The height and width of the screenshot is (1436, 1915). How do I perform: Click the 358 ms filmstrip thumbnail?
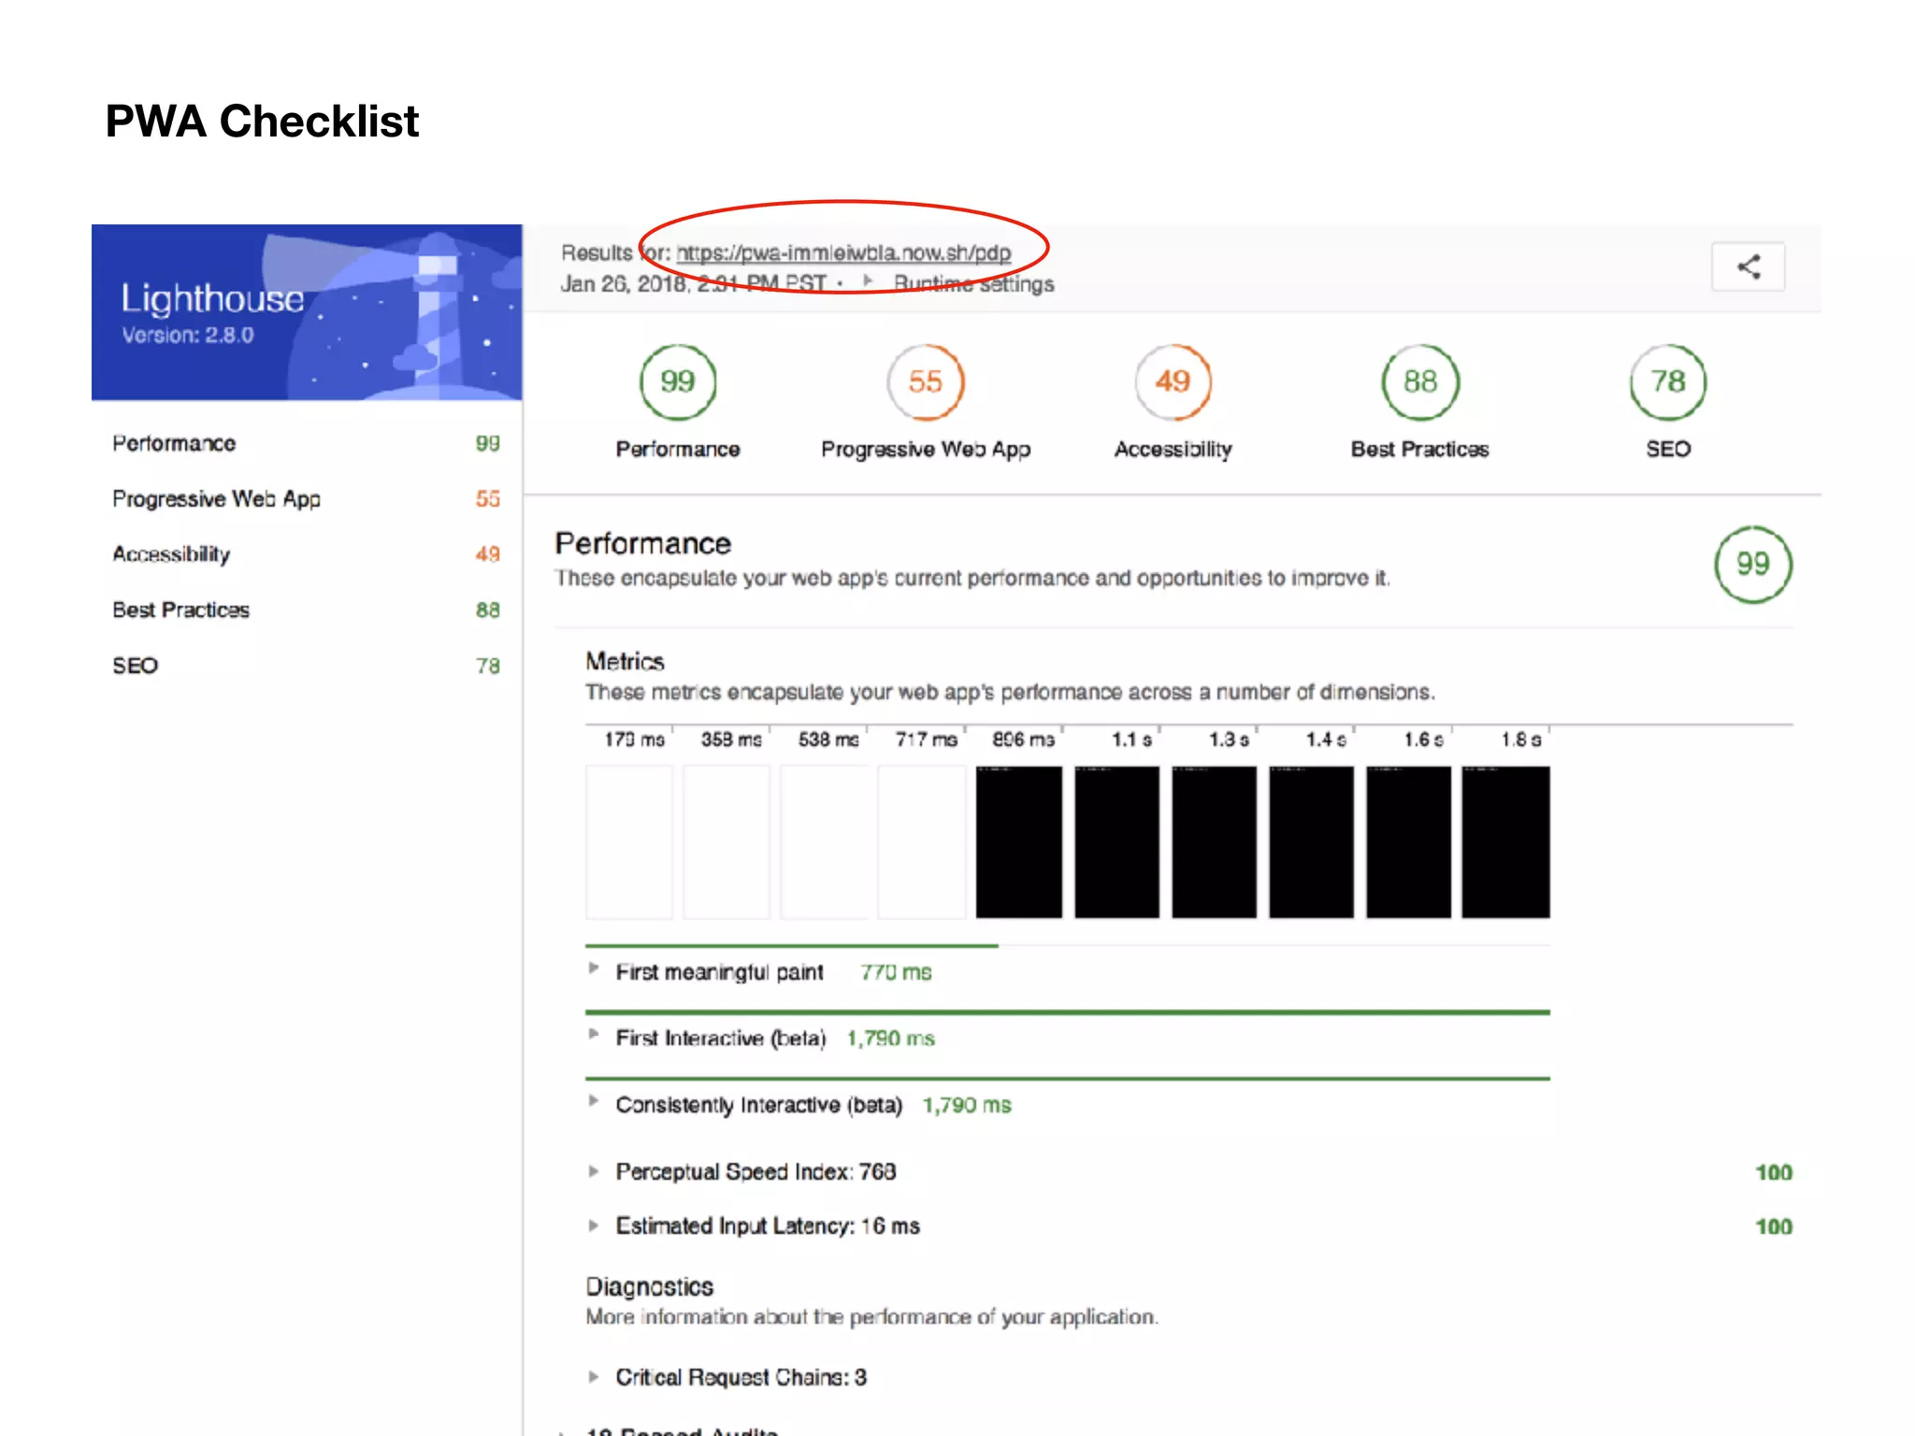pyautogui.click(x=727, y=841)
